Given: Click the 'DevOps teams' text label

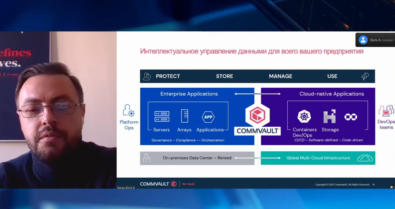Looking at the screenshot, I should 386,125.
